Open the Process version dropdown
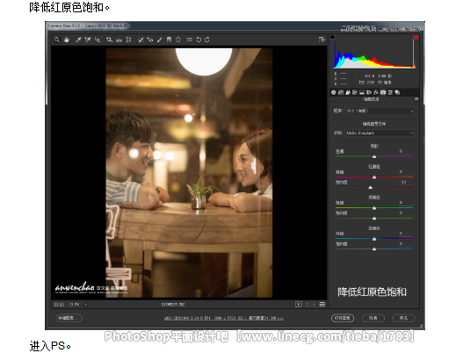Screen dimensions: 463x353 point(380,111)
